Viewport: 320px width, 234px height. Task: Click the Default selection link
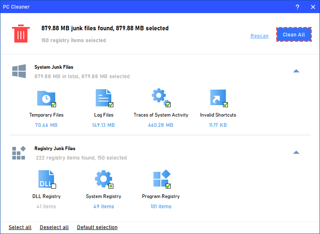point(97,227)
